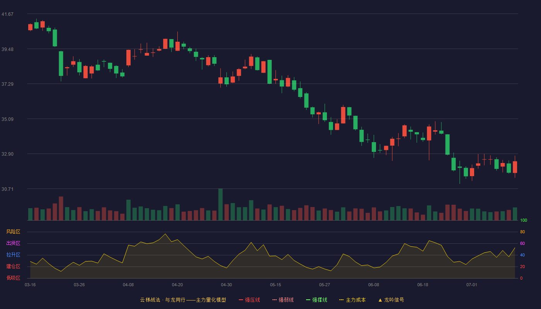The image size is (541, 309).
Task: Click the pink dotted icon beside 强弱线
Action: point(274,300)
